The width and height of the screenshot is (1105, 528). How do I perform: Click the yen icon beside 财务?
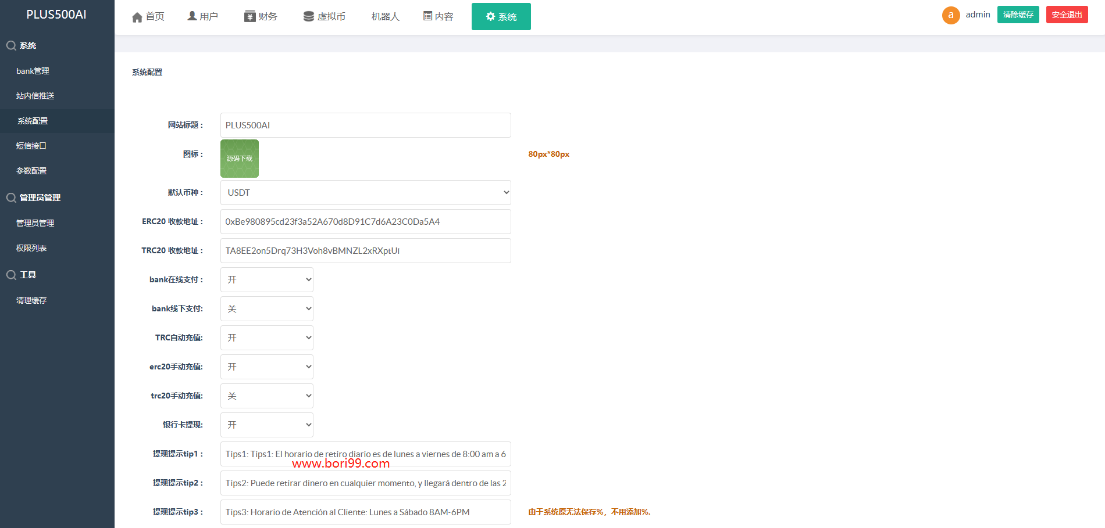(250, 16)
